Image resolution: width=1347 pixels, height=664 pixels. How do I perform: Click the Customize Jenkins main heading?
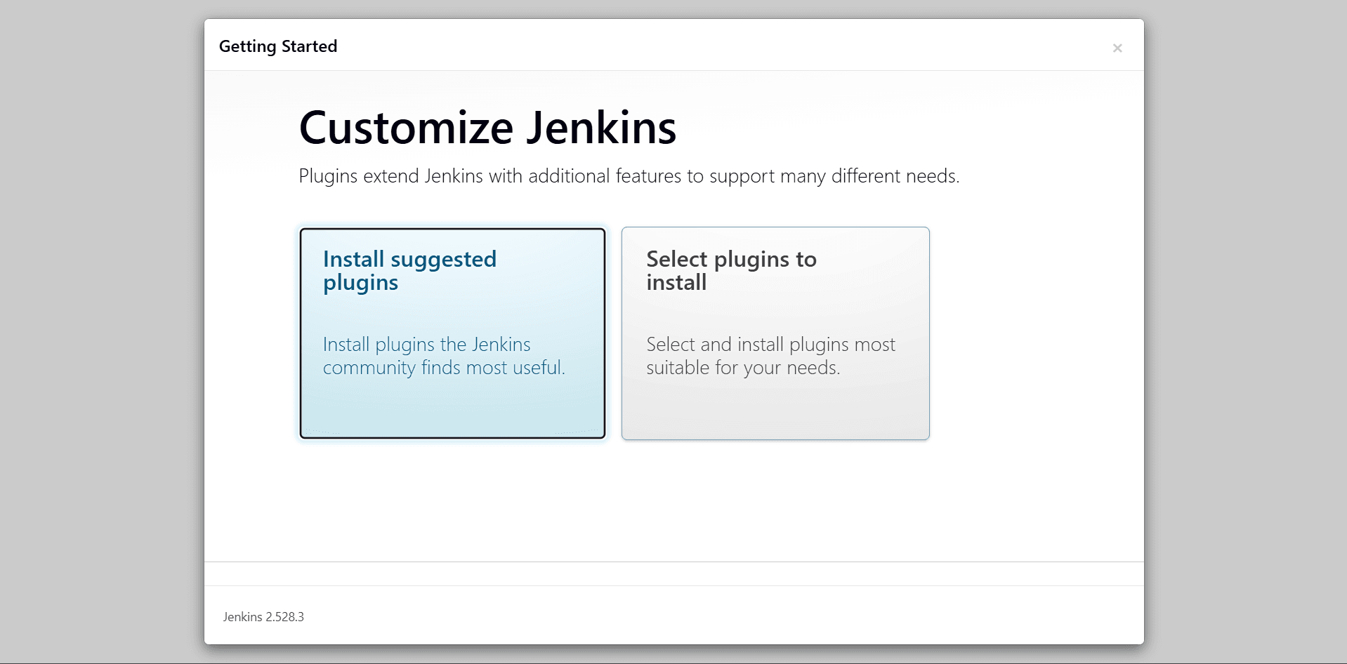coord(487,128)
